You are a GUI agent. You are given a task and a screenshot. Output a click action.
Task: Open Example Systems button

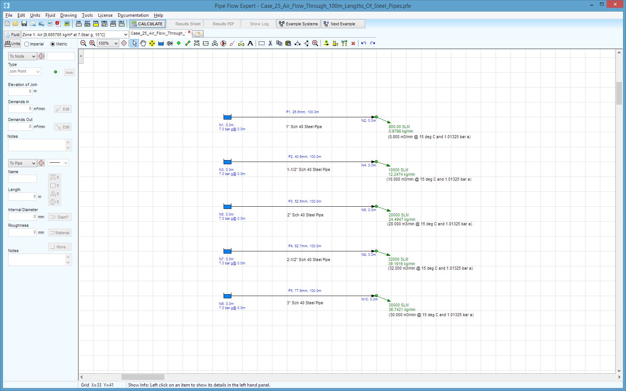(x=298, y=24)
